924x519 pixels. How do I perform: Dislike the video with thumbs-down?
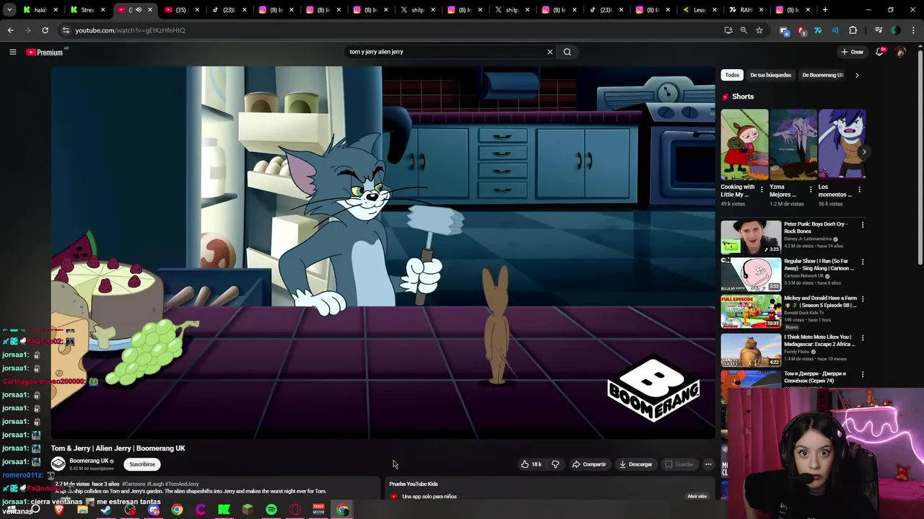pyautogui.click(x=555, y=464)
